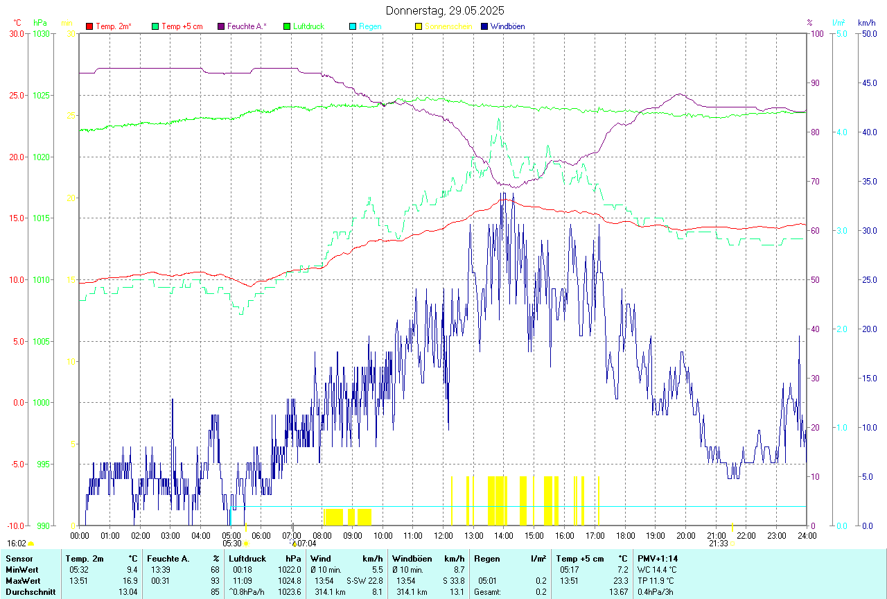Click the ground temperature average '13.67'

(x=617, y=592)
